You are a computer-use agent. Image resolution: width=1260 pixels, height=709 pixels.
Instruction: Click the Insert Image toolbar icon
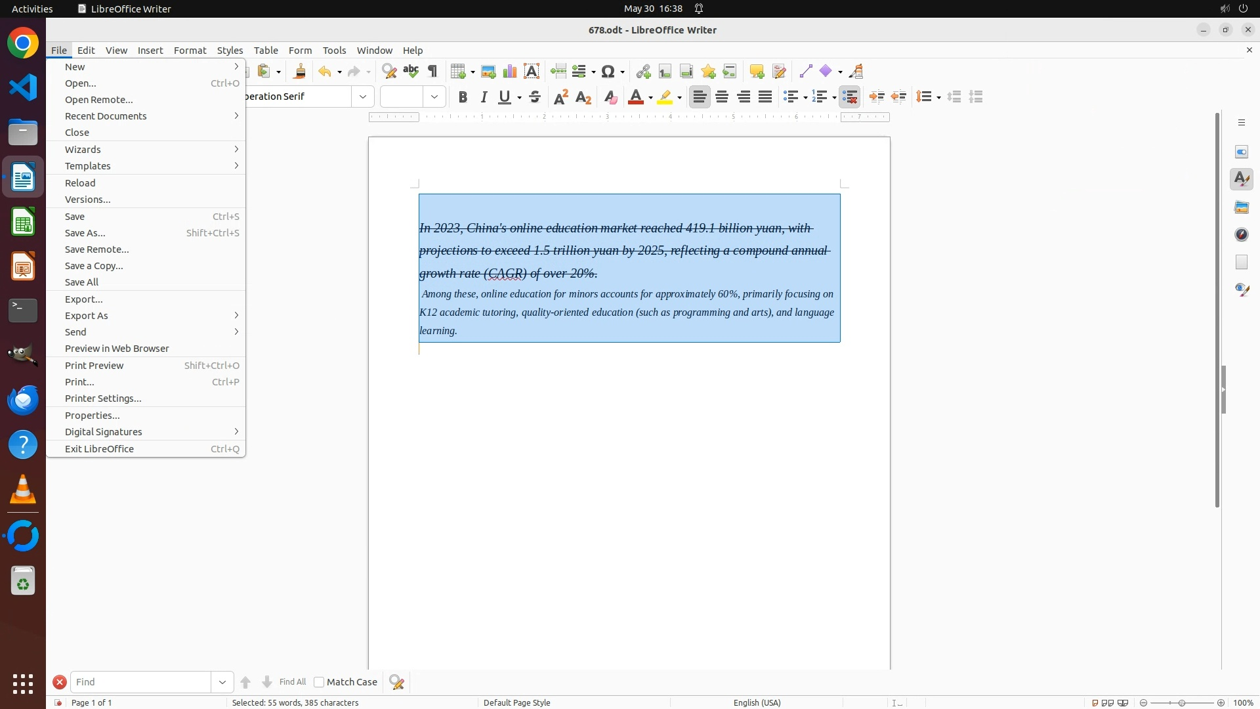click(488, 72)
